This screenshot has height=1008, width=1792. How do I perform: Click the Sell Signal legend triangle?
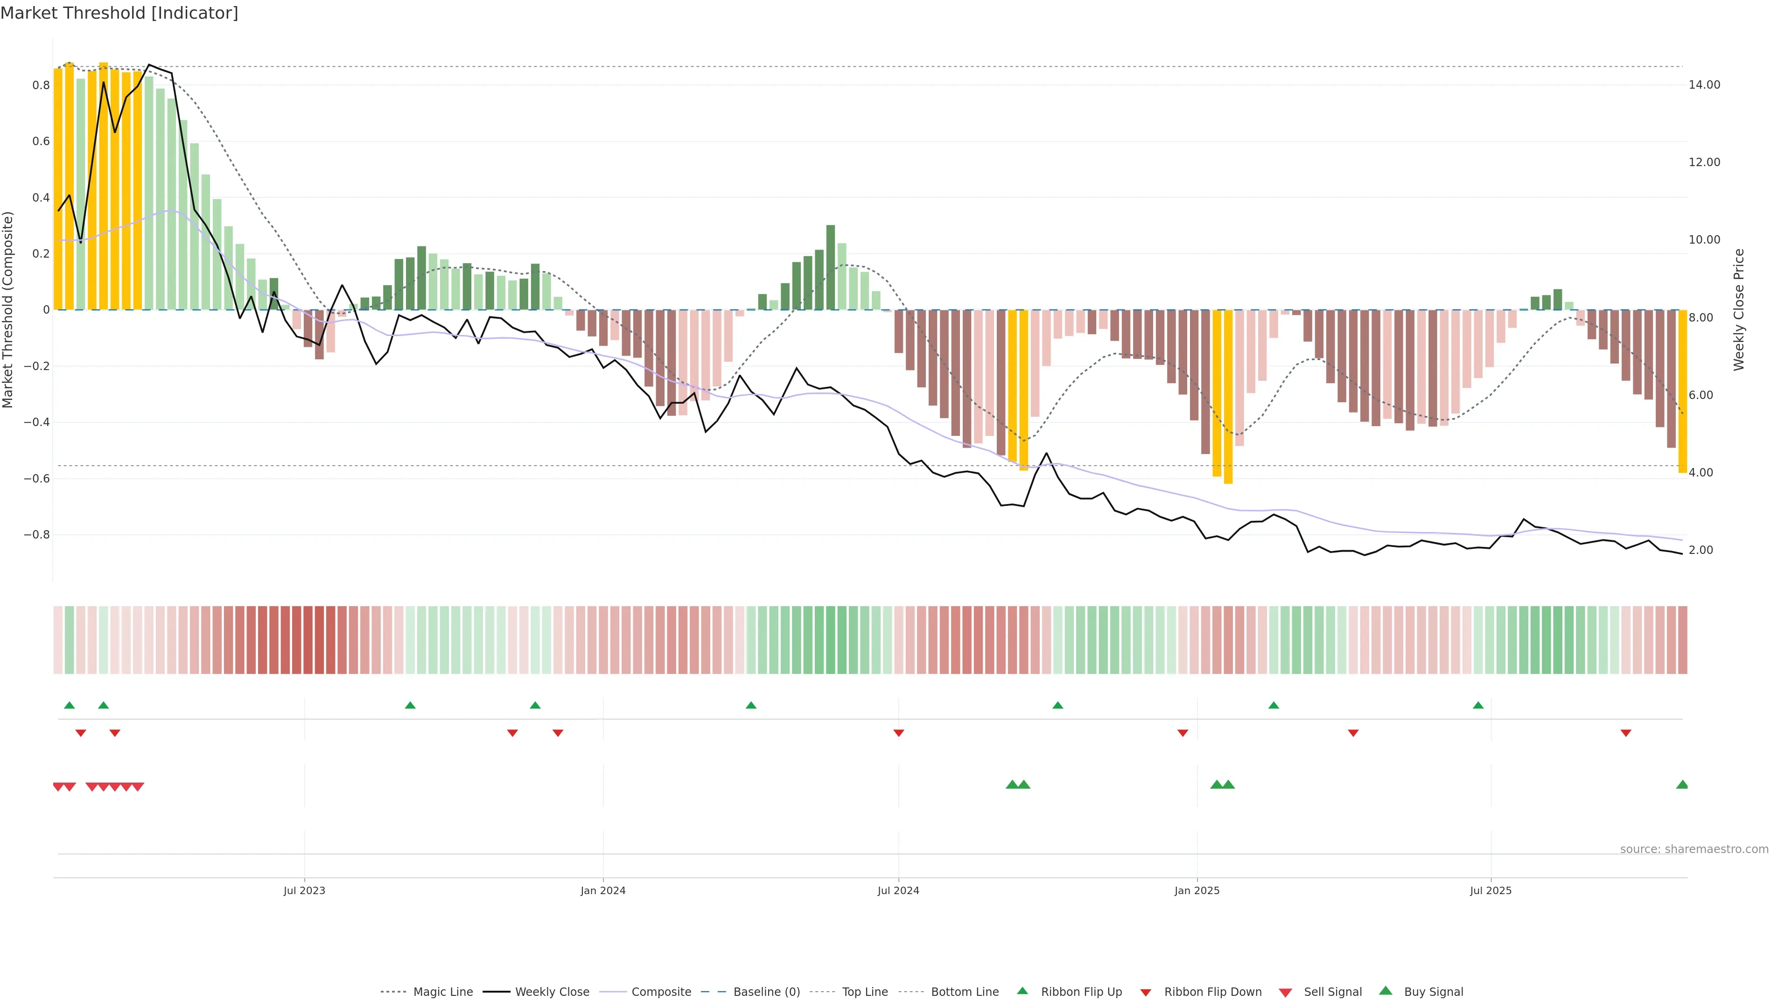click(1285, 993)
